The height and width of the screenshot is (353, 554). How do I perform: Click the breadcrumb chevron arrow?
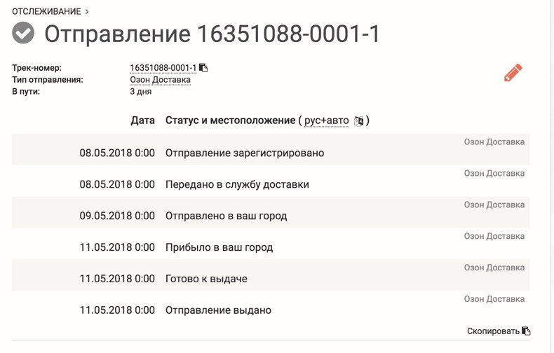[87, 12]
